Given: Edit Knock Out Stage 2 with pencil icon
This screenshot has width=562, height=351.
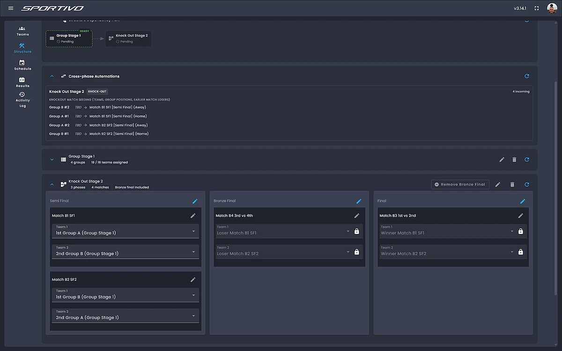Looking at the screenshot, I should click(x=498, y=184).
